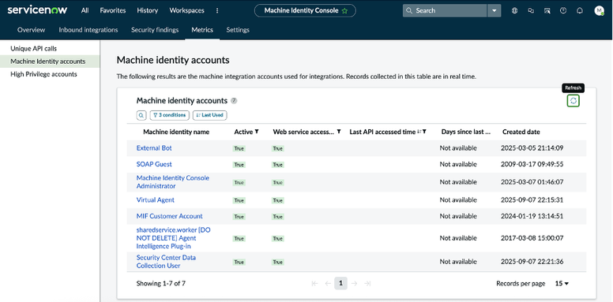Click into the global Search field
This screenshot has width=613, height=302.
[x=445, y=10]
